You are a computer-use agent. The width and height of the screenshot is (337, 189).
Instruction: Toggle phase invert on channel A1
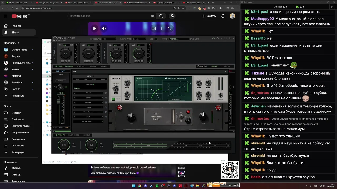pyautogui.click(x=66, y=61)
